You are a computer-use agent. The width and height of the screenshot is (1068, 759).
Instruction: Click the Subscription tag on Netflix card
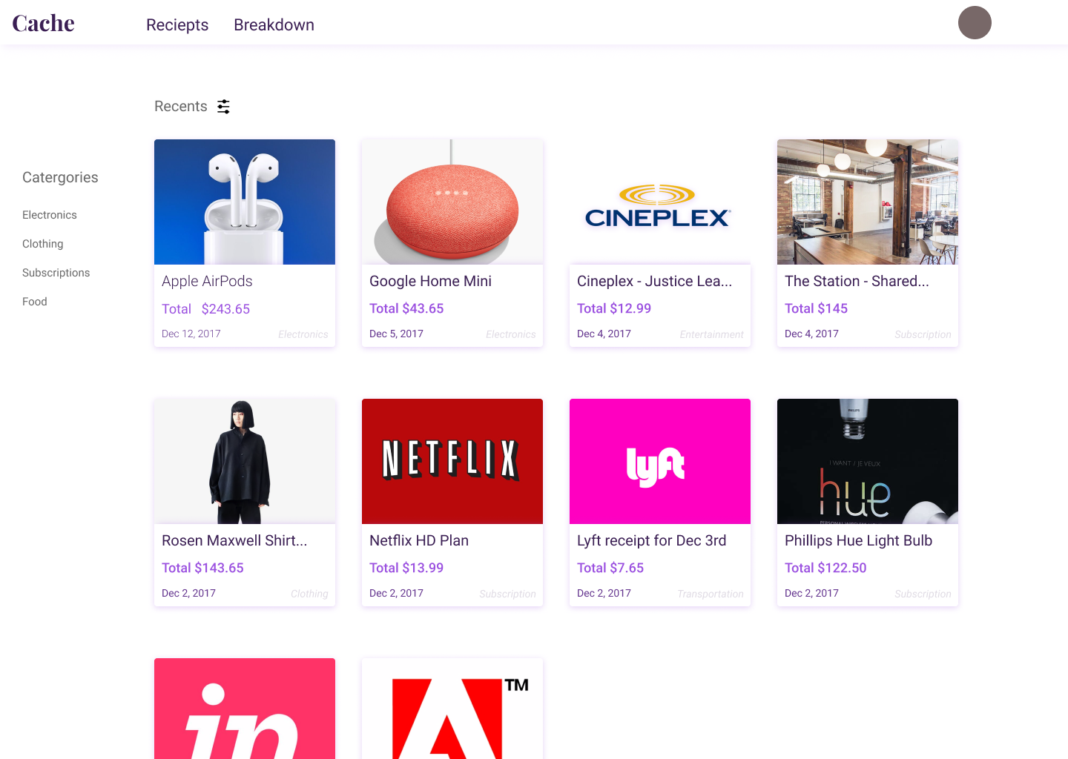click(x=507, y=594)
